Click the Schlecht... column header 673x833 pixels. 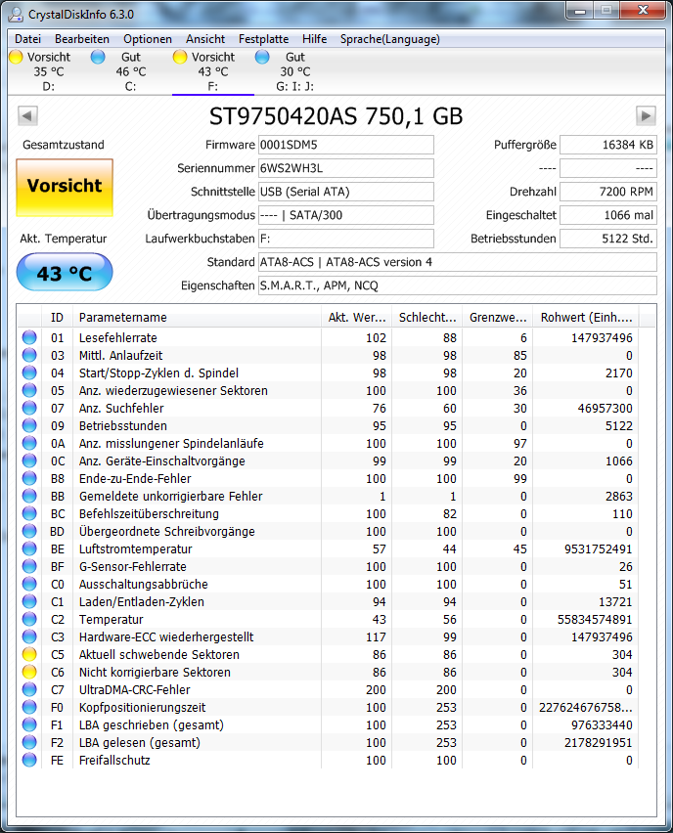427,317
